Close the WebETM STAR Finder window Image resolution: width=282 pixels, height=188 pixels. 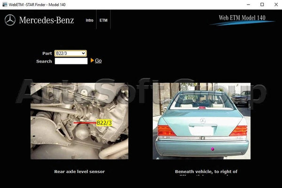[x=275, y=4]
